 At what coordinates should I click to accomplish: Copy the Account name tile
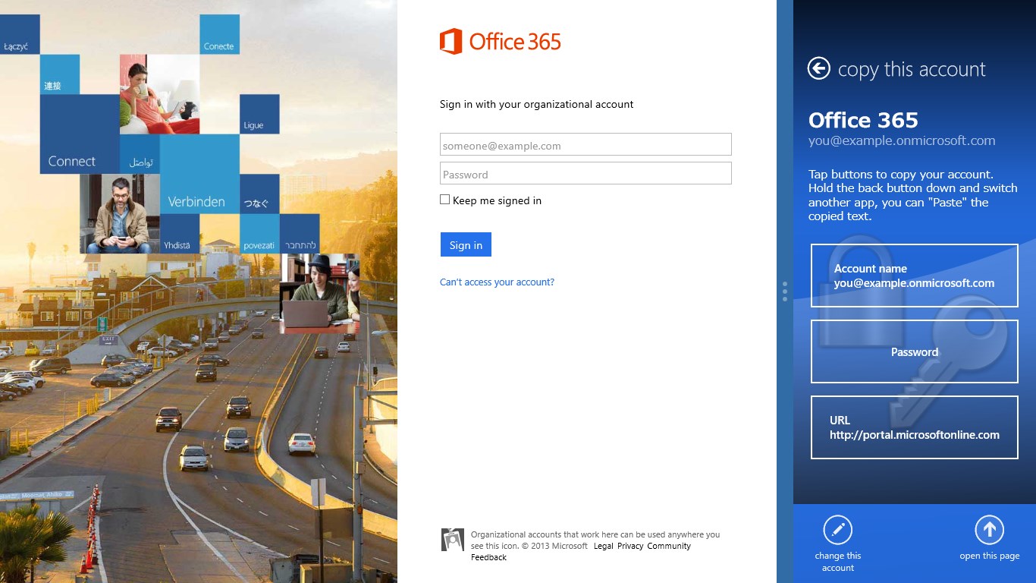(915, 276)
